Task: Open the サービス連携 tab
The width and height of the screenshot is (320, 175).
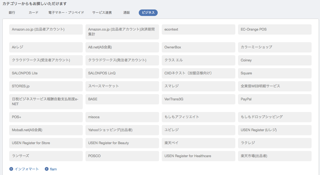Action: click(x=102, y=13)
